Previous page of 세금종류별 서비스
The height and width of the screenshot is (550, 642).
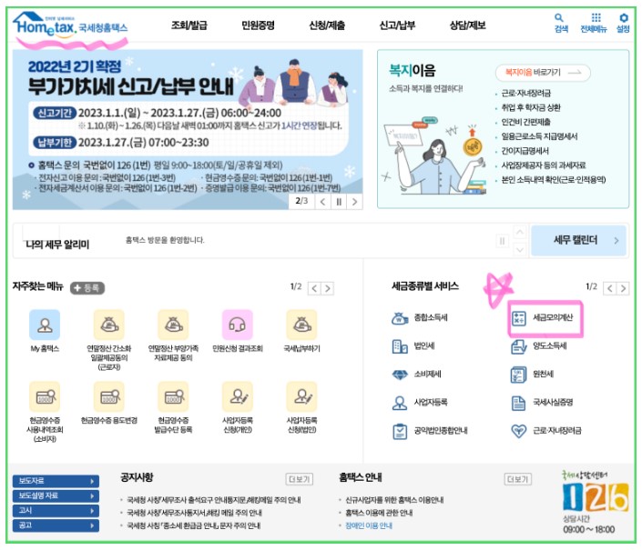point(609,288)
